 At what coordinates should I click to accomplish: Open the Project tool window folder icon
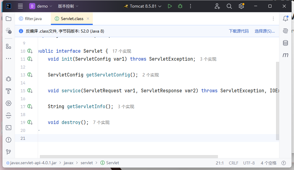coord(9,19)
